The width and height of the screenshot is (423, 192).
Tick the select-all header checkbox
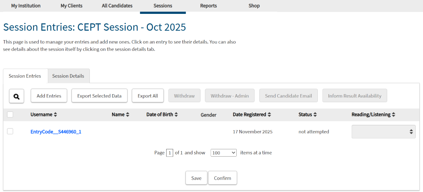coord(10,115)
